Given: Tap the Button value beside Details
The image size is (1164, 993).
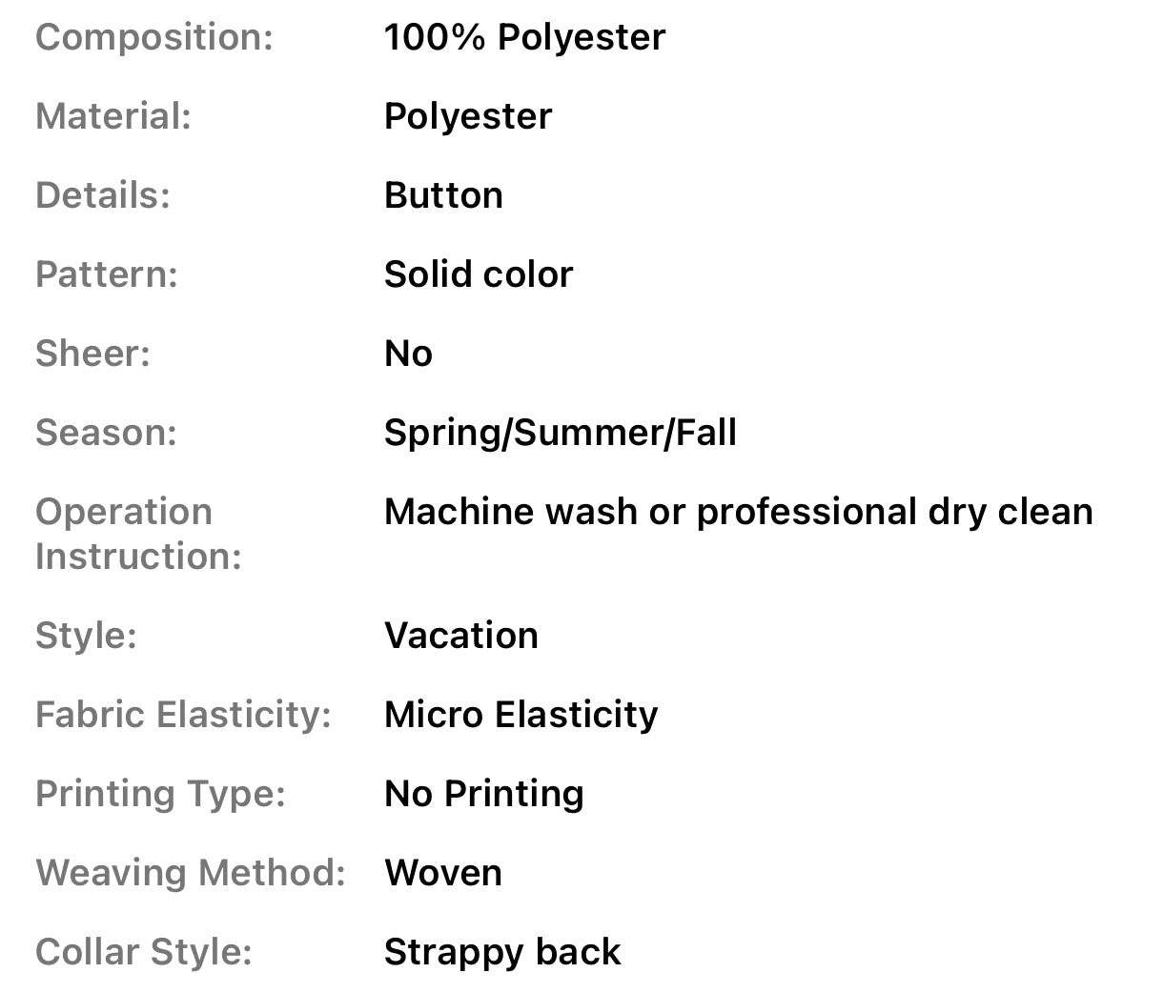Looking at the screenshot, I should pos(443,195).
